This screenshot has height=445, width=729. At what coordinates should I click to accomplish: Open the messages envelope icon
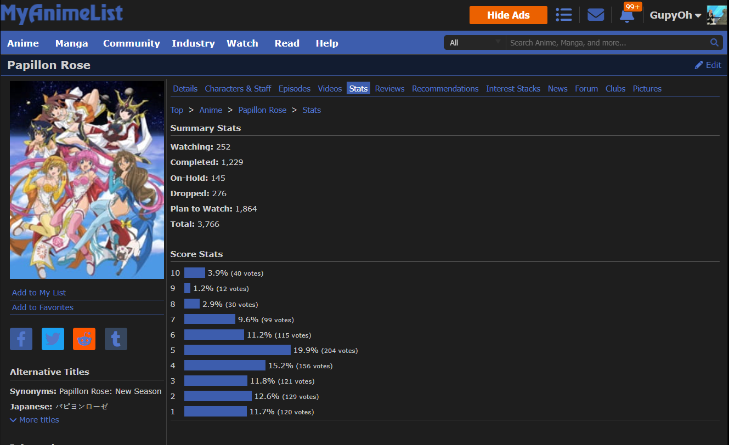click(595, 15)
